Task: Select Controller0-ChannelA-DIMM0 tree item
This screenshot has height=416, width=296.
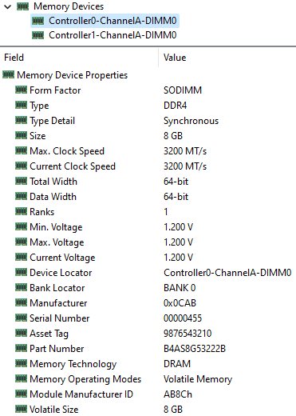Action: 105,21
